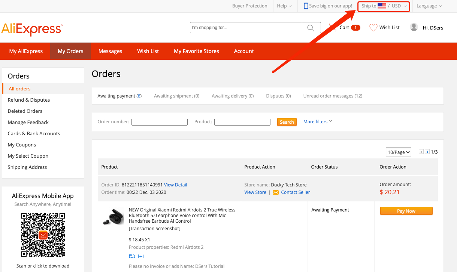Click the DSers user avatar icon
The width and height of the screenshot is (457, 272).
414,27
